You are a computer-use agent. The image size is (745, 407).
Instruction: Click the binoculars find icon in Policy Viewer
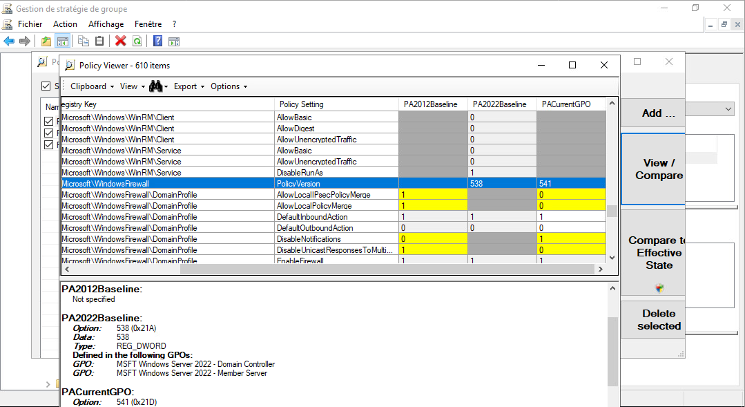pos(156,86)
